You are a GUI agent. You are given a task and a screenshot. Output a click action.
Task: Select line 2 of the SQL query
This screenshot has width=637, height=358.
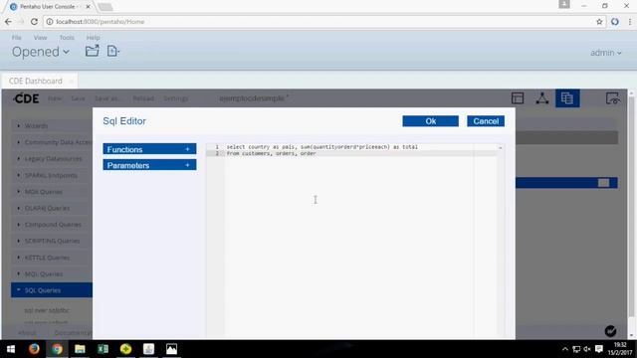click(x=272, y=153)
